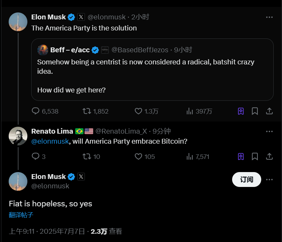
Task: Open more options on Renato Lima's tweet
Action: (x=269, y=131)
